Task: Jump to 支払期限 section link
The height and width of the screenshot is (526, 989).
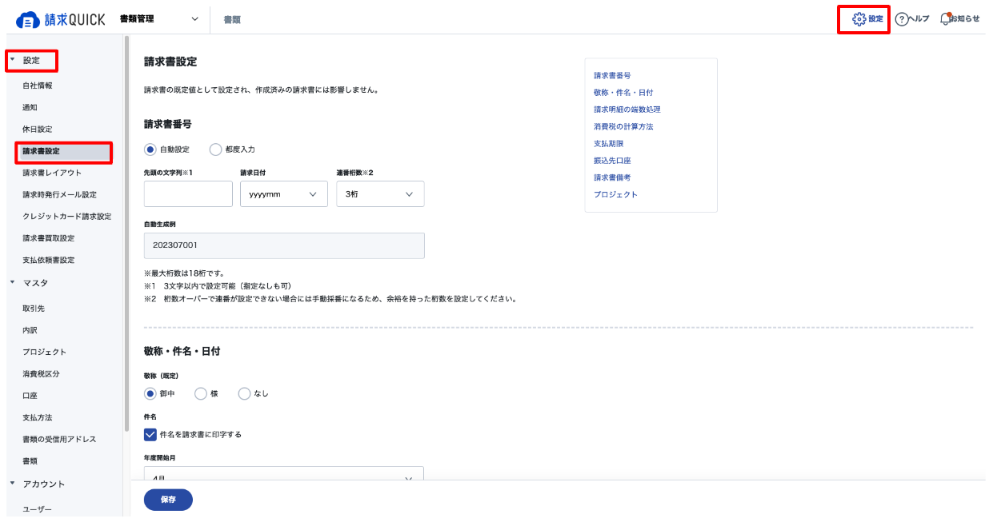Action: point(608,143)
